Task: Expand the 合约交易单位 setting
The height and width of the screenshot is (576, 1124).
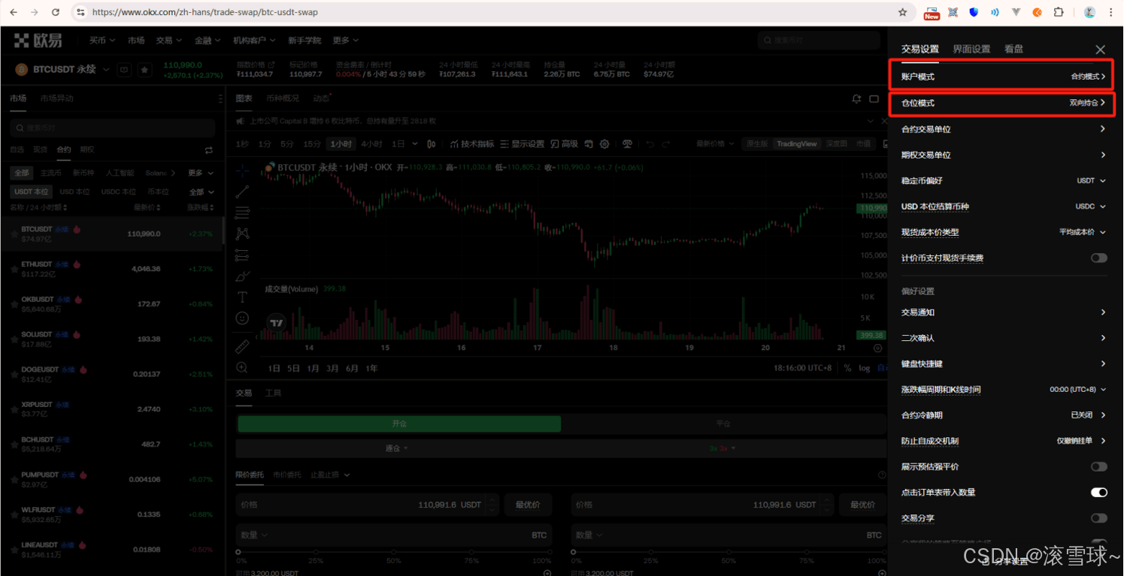Action: (1003, 129)
